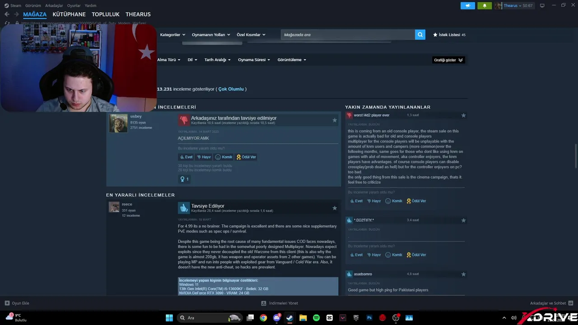Click thumbs-down icon on usbey's review
This screenshot has width=578, height=325.
point(183,120)
